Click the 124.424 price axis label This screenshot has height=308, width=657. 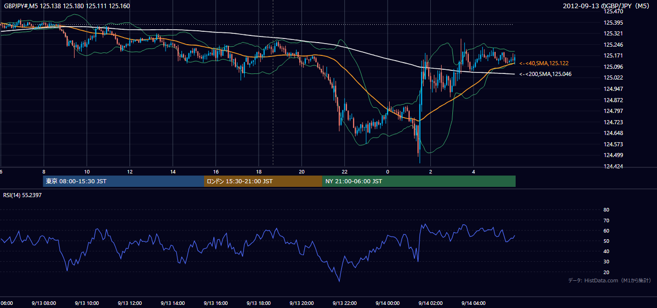pos(614,166)
